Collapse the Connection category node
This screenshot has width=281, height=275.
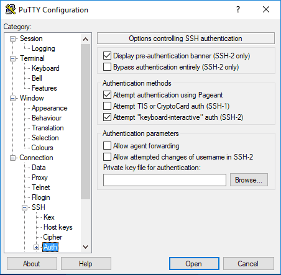pyautogui.click(x=12, y=158)
